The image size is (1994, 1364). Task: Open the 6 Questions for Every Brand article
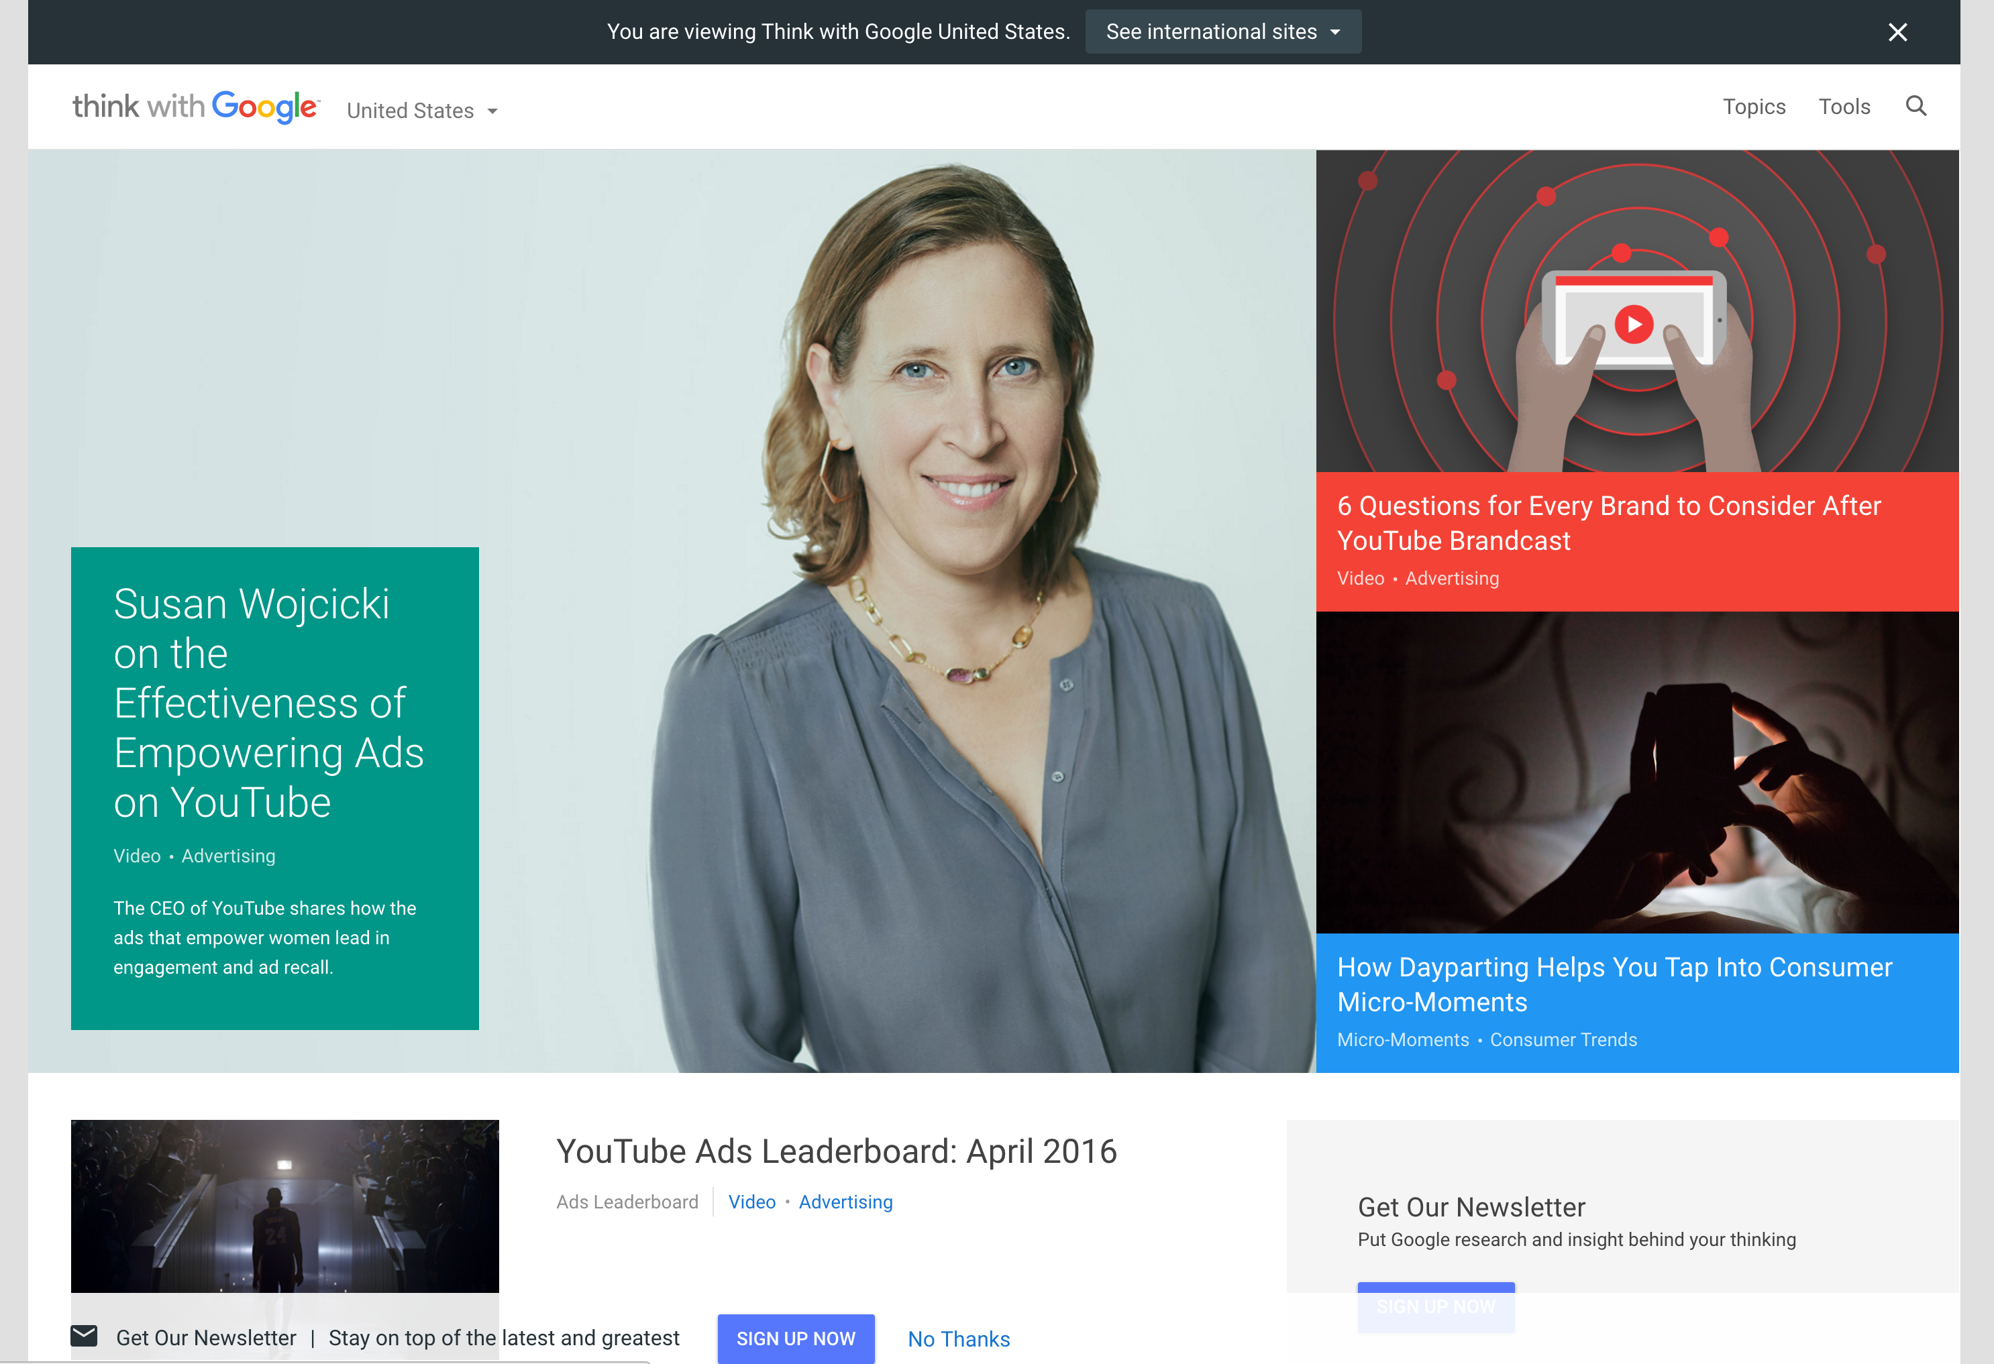pyautogui.click(x=1609, y=523)
